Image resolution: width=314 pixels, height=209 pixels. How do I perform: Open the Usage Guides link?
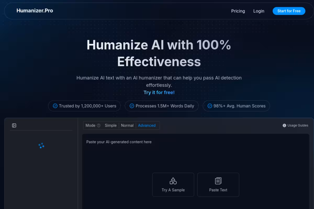[x=298, y=125]
